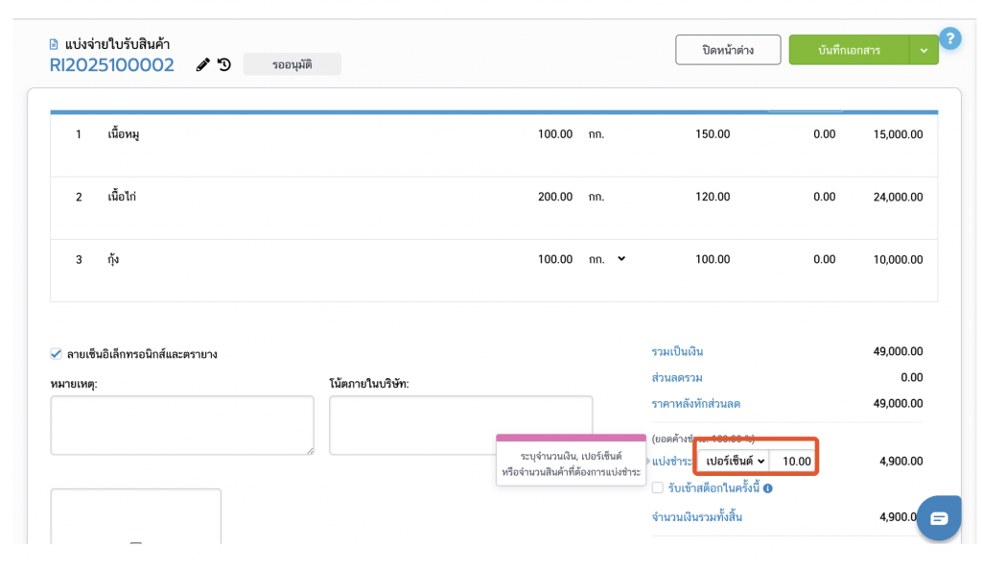Image resolution: width=982 pixels, height=570 pixels.
Task: Click the blue help question mark icon
Action: [x=949, y=38]
